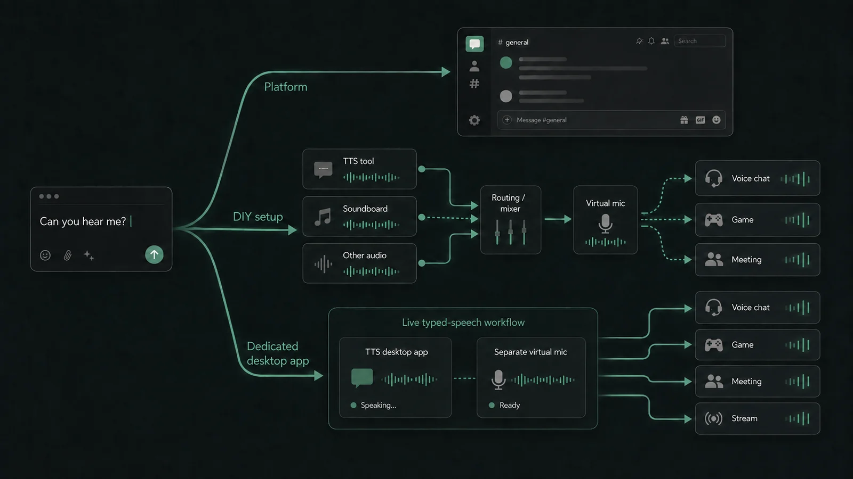Click the emoji face in the #general message bar
The height and width of the screenshot is (479, 853).
pyautogui.click(x=717, y=120)
